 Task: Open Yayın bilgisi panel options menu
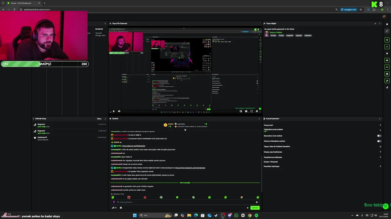coord(380,23)
